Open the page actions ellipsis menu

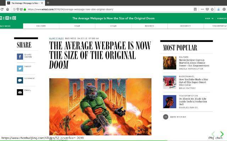pyautogui.click(x=202, y=10)
